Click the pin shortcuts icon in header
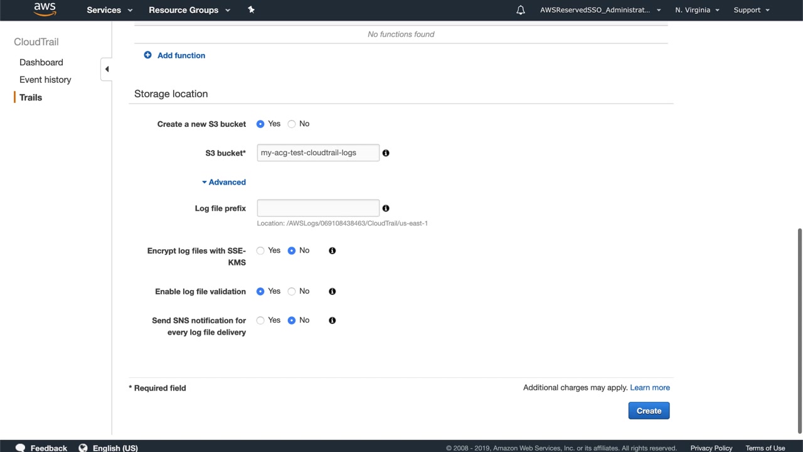 (251, 9)
